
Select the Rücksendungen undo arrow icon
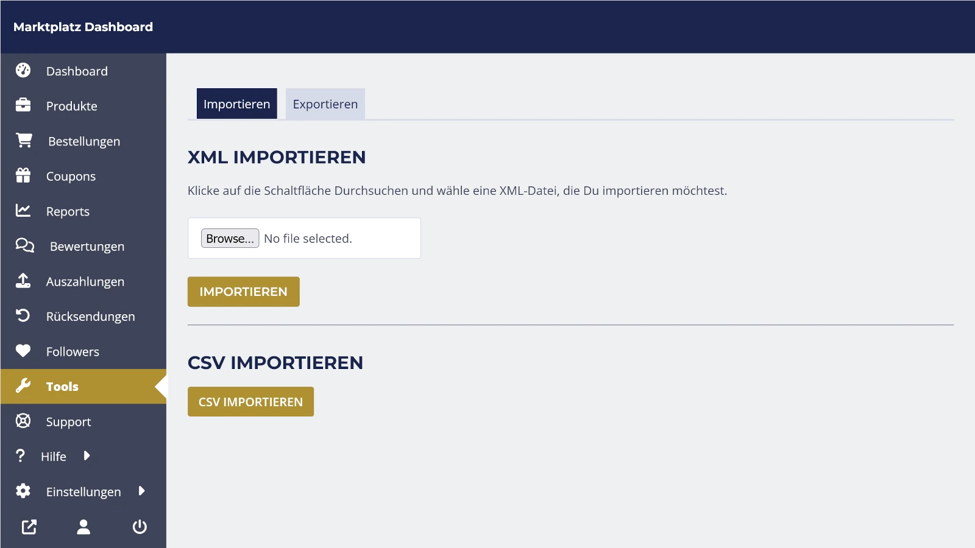tap(23, 315)
